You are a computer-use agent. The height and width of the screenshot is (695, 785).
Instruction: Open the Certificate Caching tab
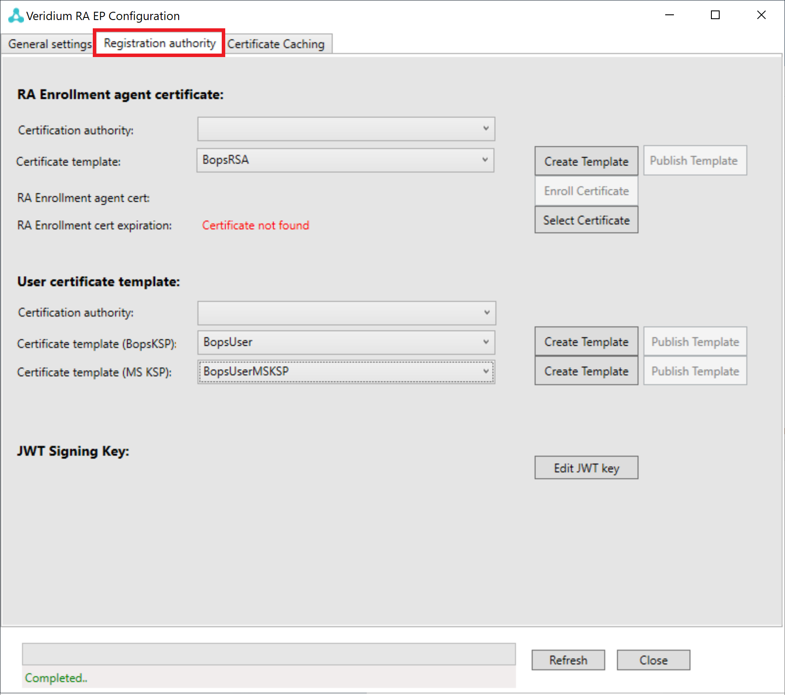pyautogui.click(x=276, y=44)
